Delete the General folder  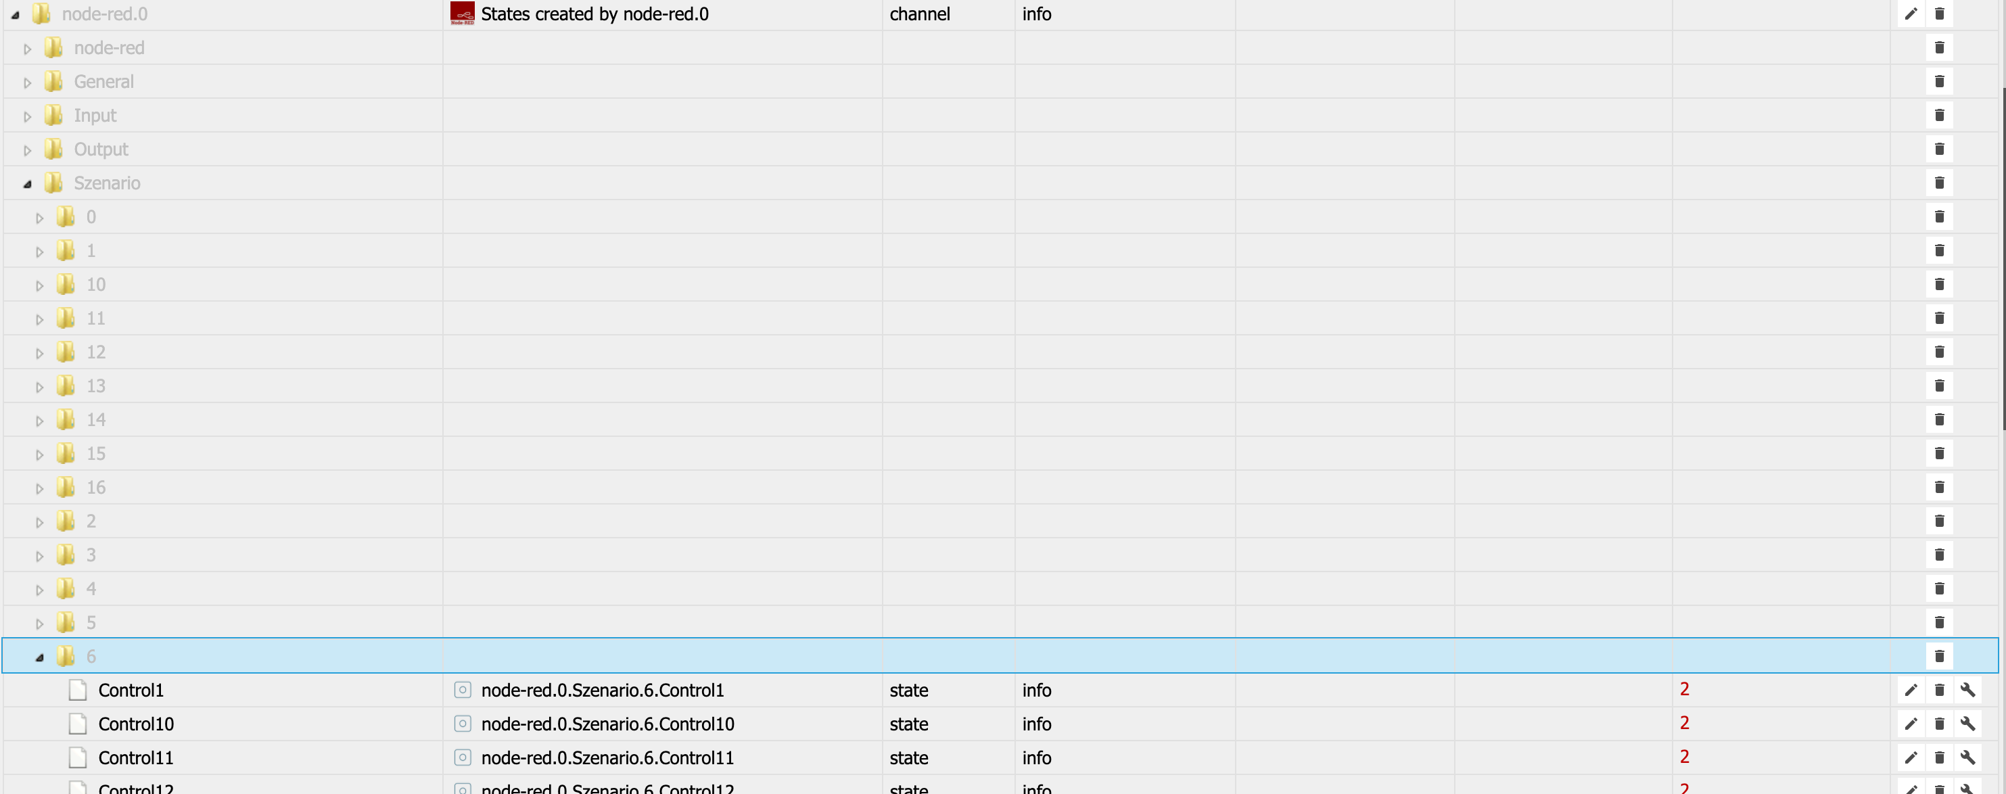pyautogui.click(x=1939, y=82)
